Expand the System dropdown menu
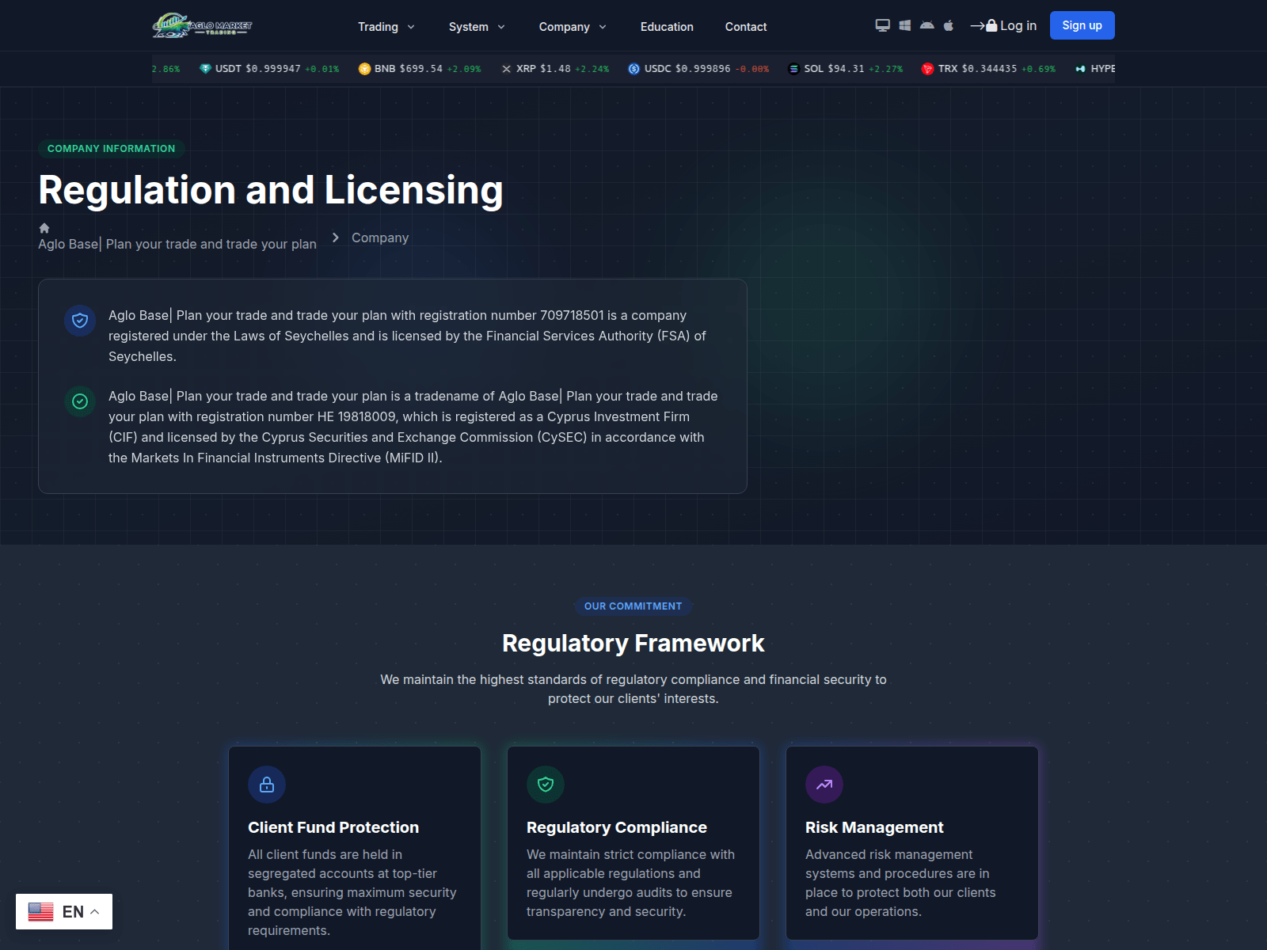This screenshot has width=1267, height=950. point(477,27)
